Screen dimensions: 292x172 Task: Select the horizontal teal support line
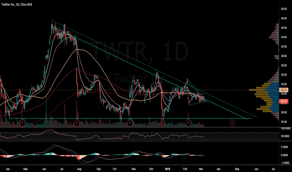click(130, 118)
